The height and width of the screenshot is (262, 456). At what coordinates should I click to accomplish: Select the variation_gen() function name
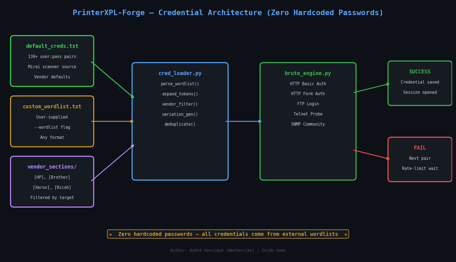180,114
